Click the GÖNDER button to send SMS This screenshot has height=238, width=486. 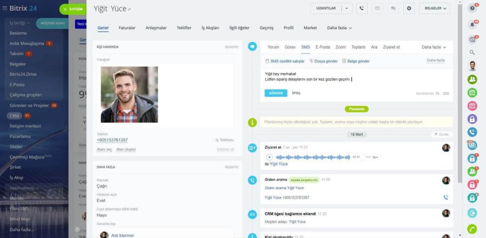coord(276,93)
